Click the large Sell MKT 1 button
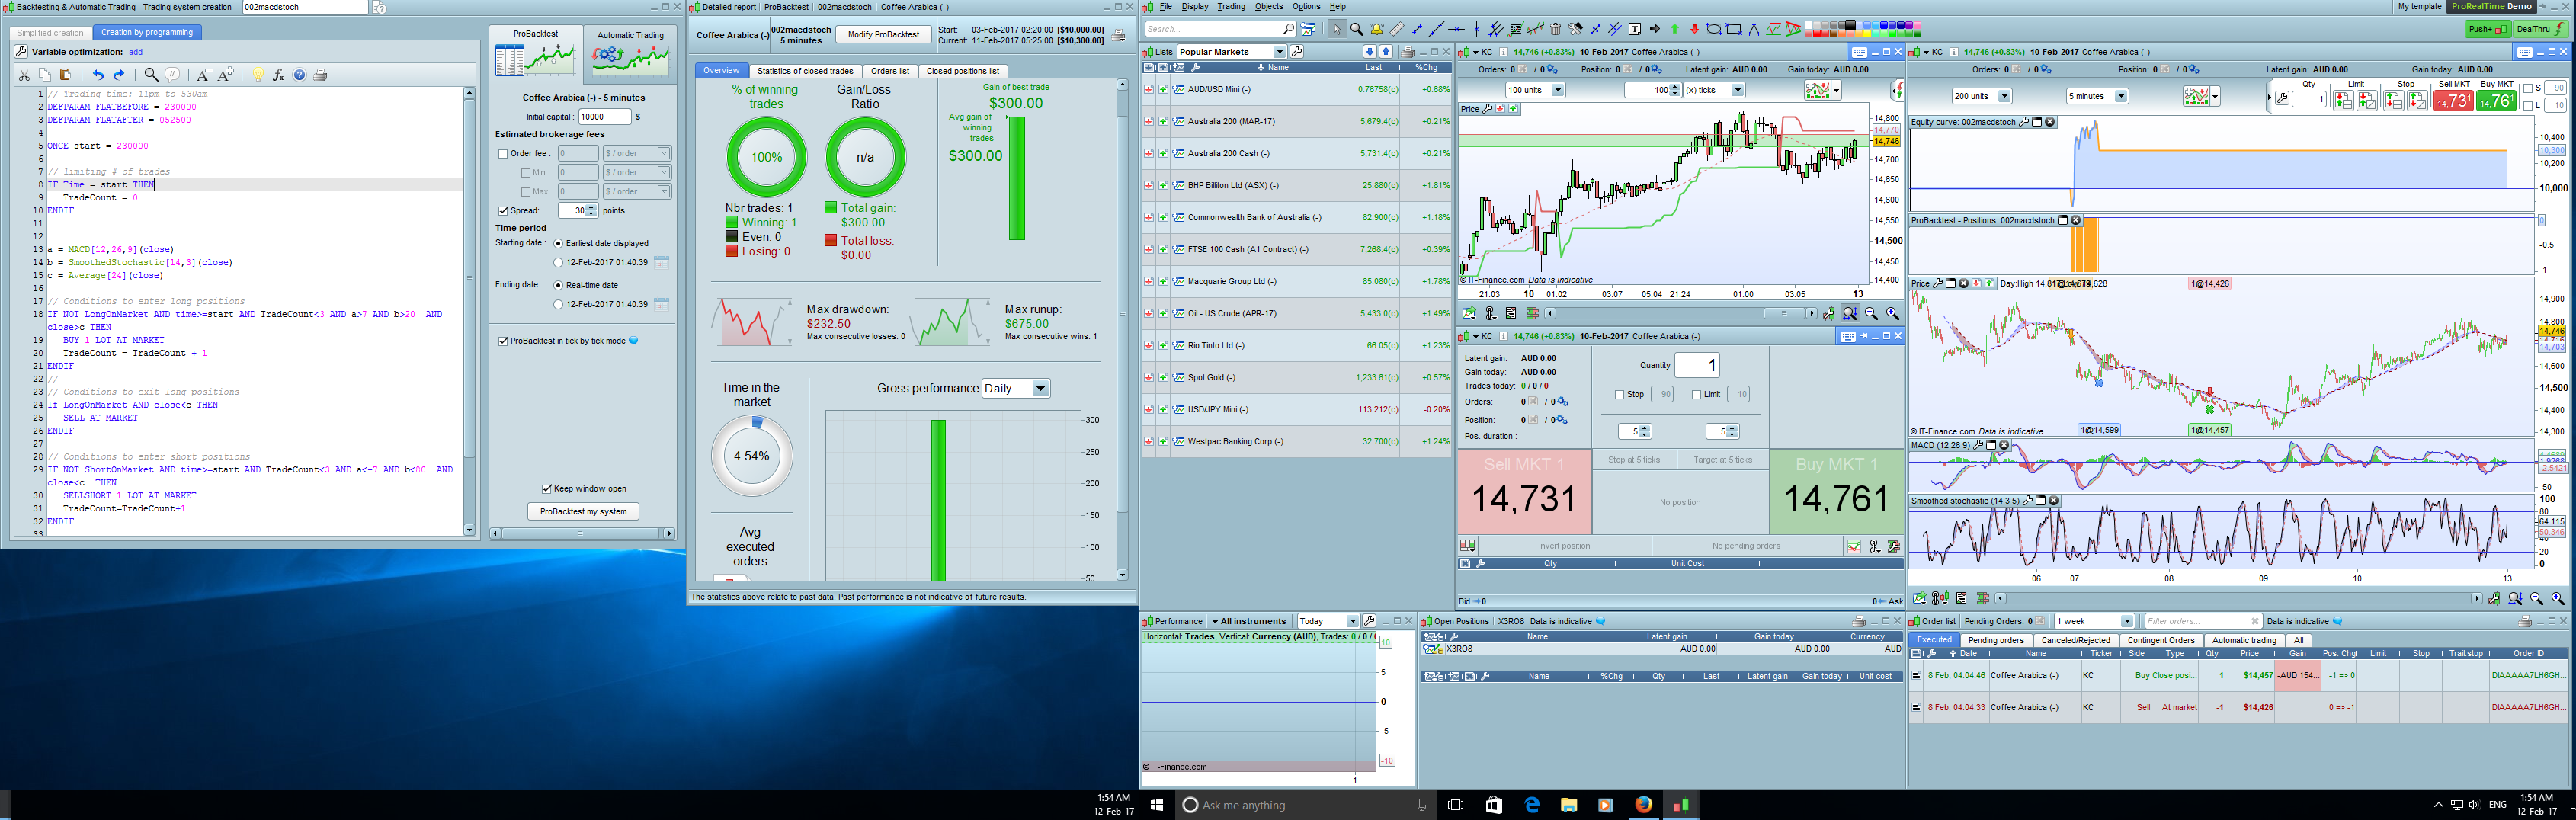The height and width of the screenshot is (820, 2576). 1524,491
